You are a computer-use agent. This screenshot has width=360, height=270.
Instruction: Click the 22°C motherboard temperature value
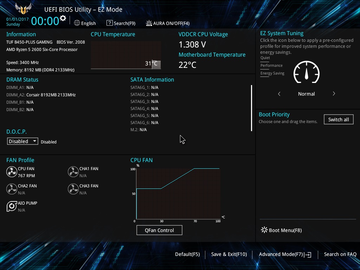click(x=187, y=65)
